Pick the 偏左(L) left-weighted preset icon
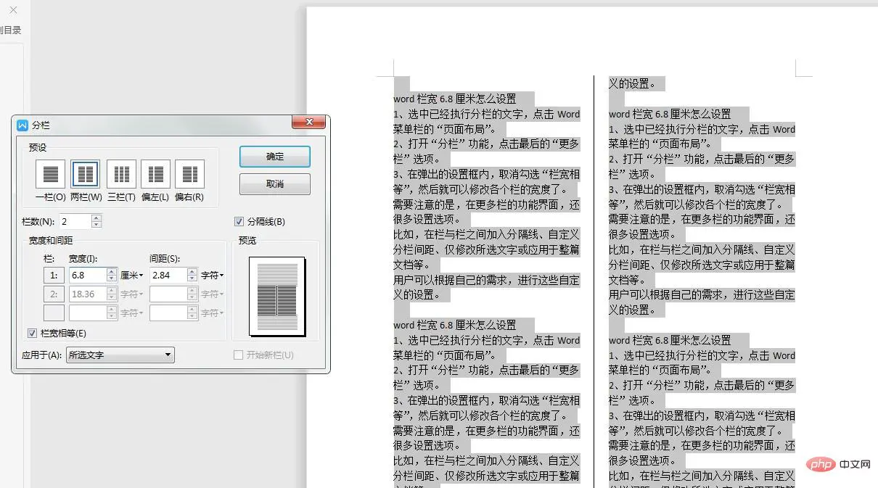Image resolution: width=878 pixels, height=488 pixels. tap(155, 174)
